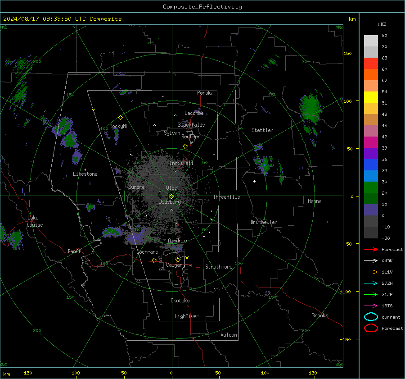405x379 pixels.
Task: Click the Drumheller city label
Action: 264,222
